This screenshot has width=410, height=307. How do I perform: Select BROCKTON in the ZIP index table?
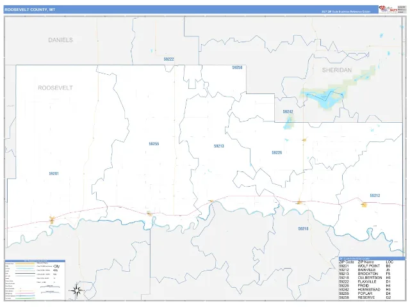pyautogui.click(x=368, y=274)
